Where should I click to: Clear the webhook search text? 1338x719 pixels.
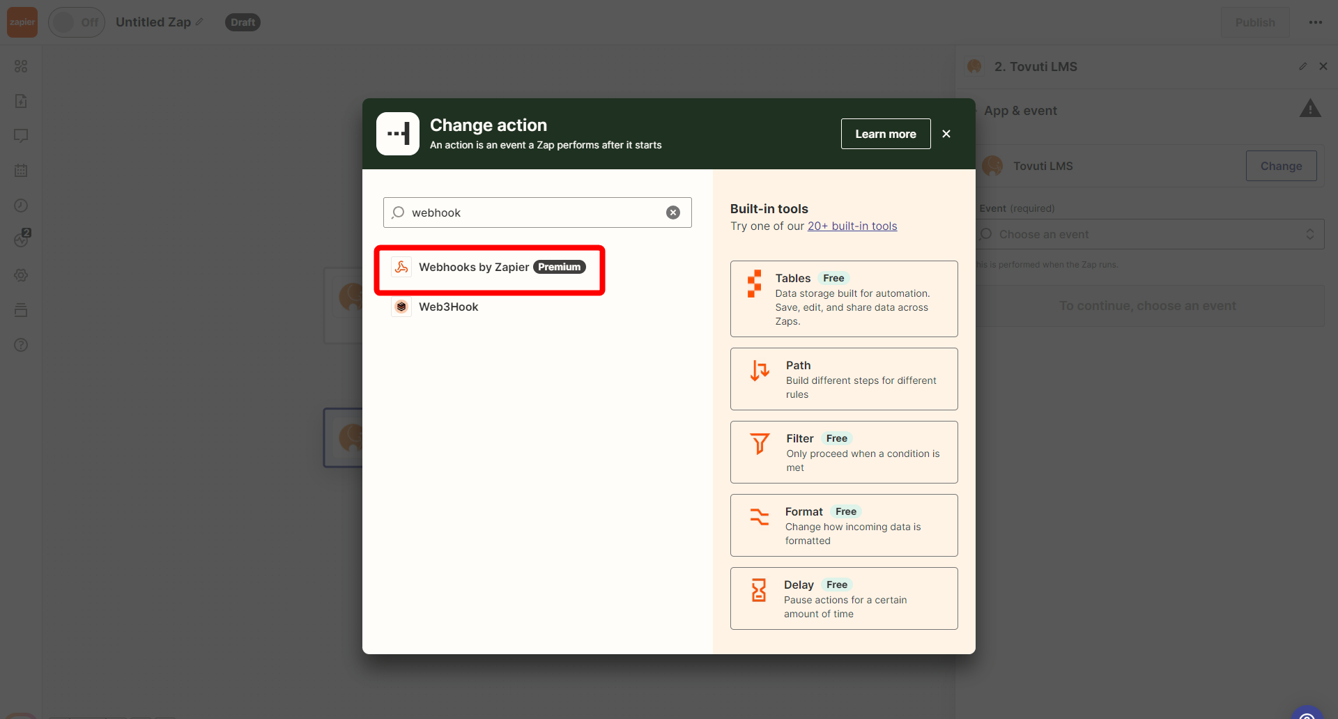673,212
